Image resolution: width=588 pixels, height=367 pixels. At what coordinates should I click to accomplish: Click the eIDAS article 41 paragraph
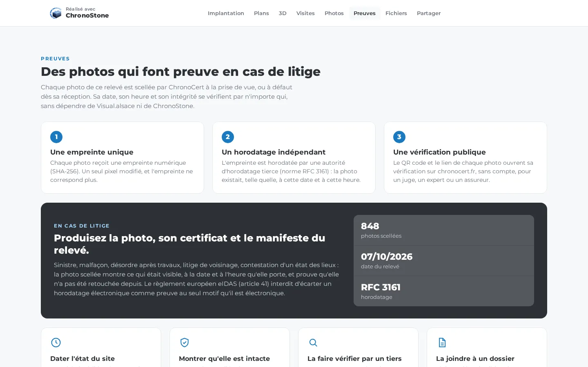196,279
